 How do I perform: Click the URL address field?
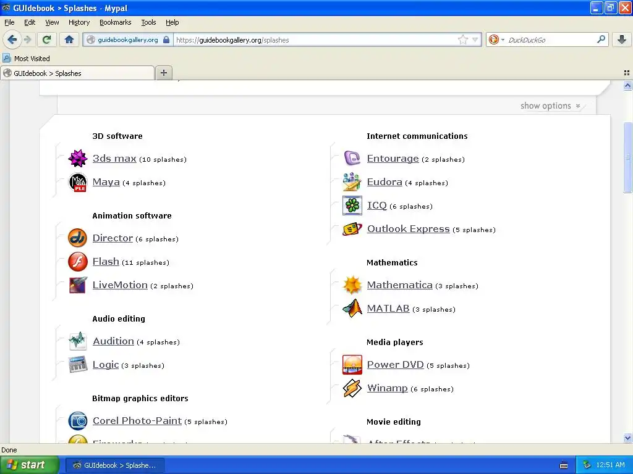coord(315,39)
